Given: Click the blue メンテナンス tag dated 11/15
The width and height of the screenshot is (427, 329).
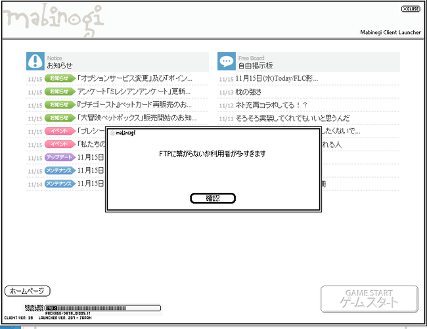Looking at the screenshot, I should point(60,170).
